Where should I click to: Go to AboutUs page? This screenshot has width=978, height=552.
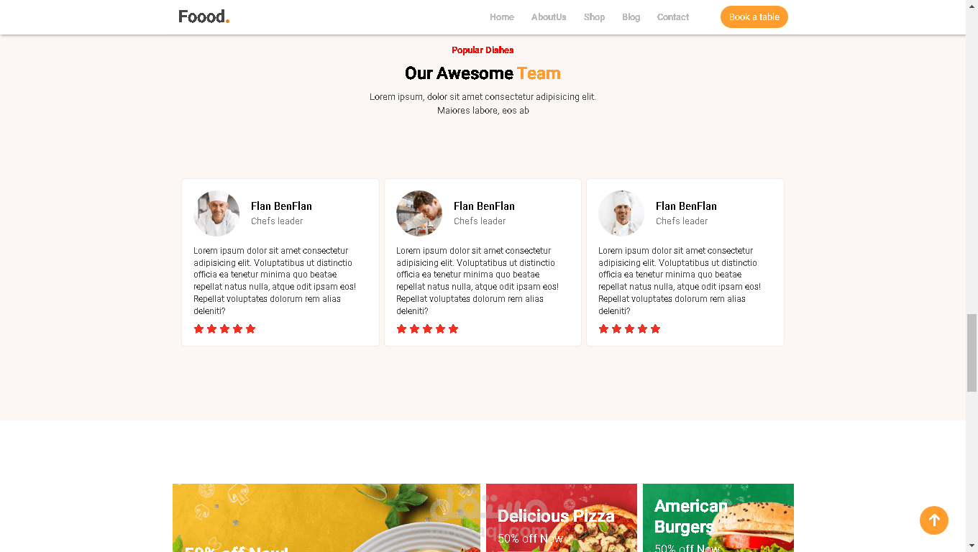tap(549, 17)
